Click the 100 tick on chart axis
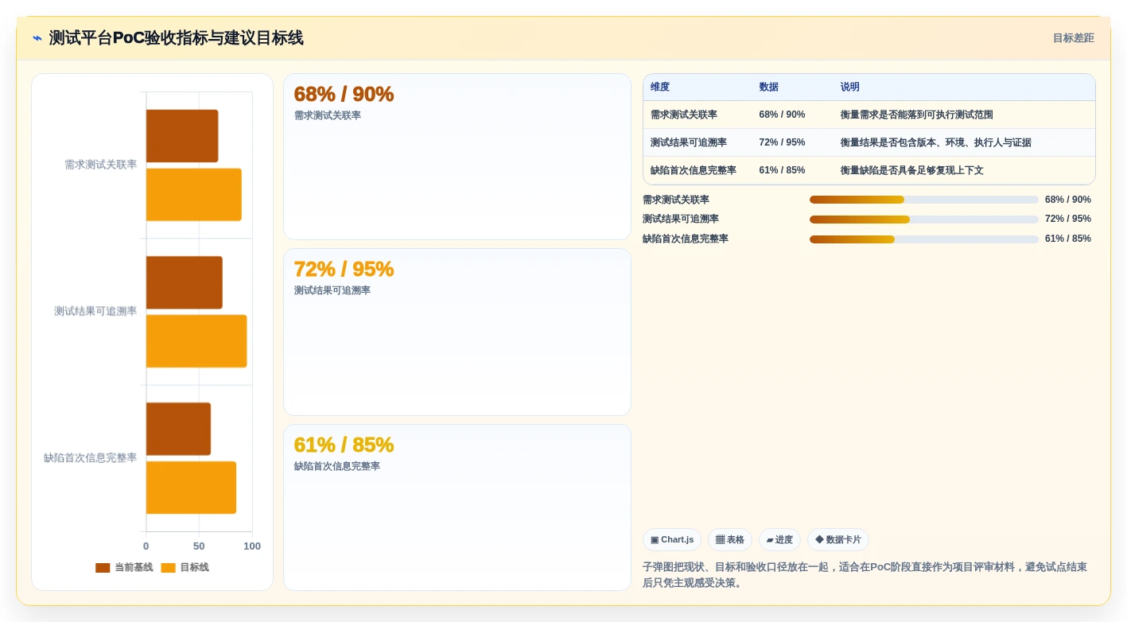 pos(252,546)
